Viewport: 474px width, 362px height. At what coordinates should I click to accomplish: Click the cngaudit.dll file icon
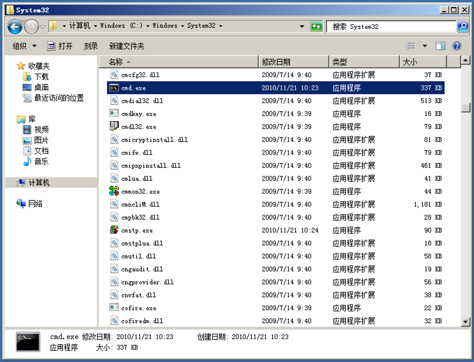114,269
